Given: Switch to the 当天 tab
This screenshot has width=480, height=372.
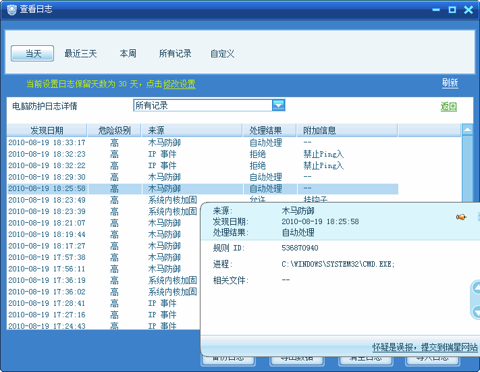Looking at the screenshot, I should [34, 53].
